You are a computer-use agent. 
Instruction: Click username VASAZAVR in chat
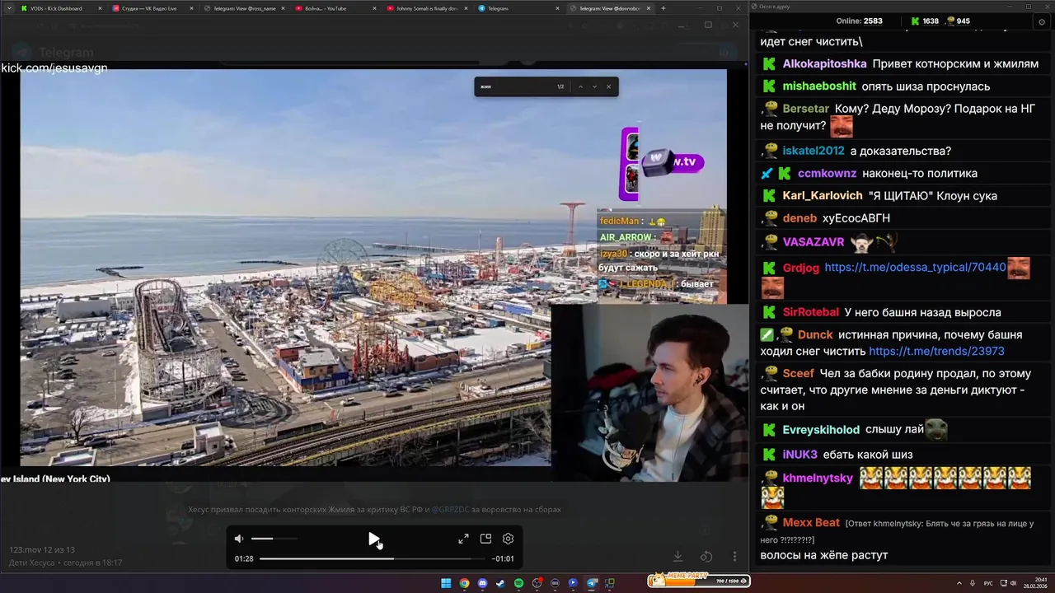(x=814, y=242)
